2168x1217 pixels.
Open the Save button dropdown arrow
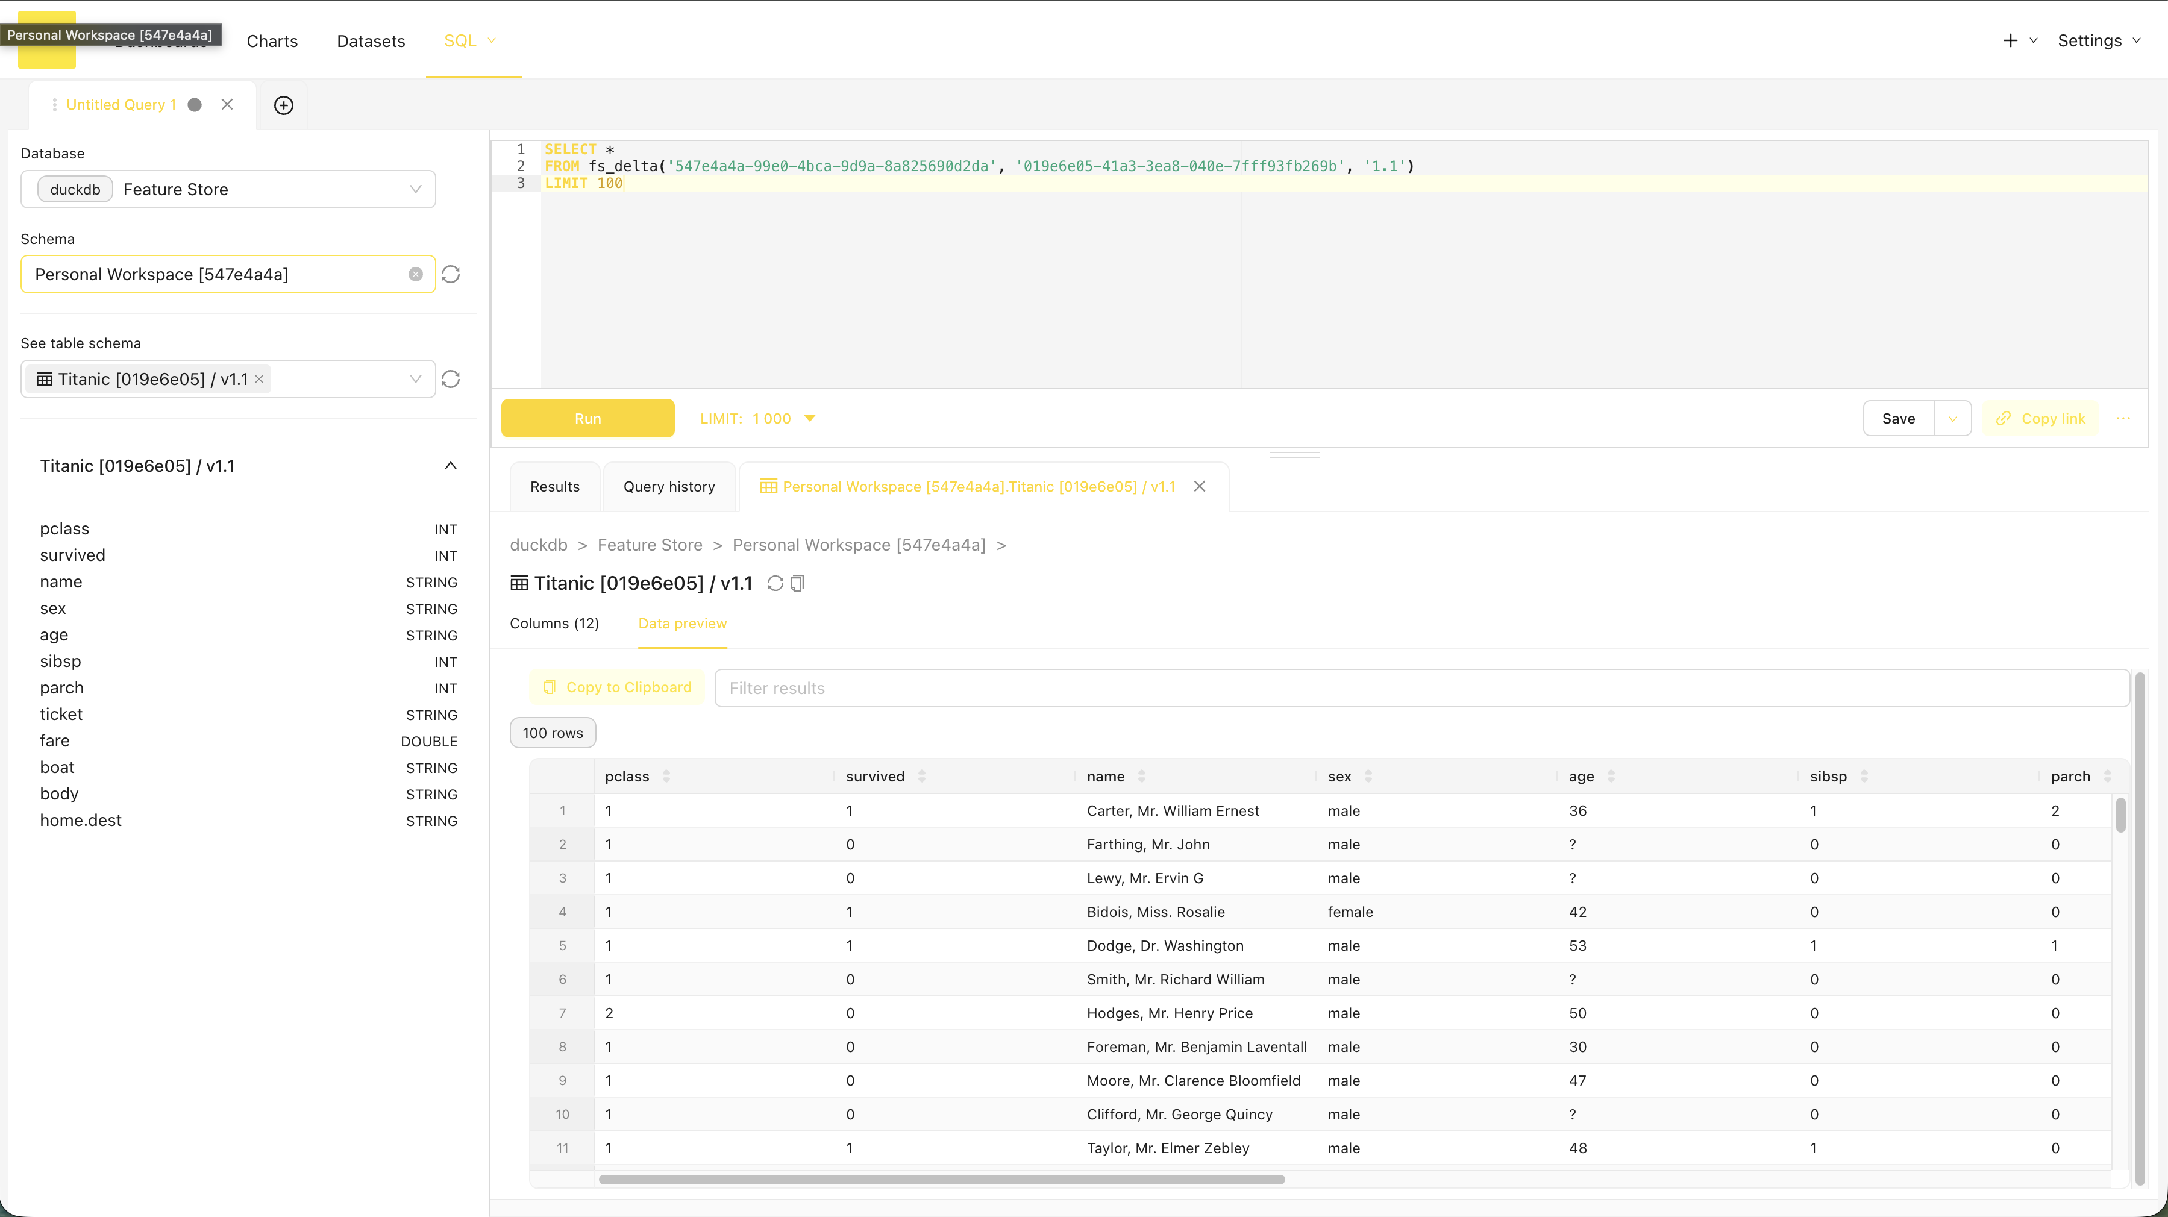(x=1952, y=418)
